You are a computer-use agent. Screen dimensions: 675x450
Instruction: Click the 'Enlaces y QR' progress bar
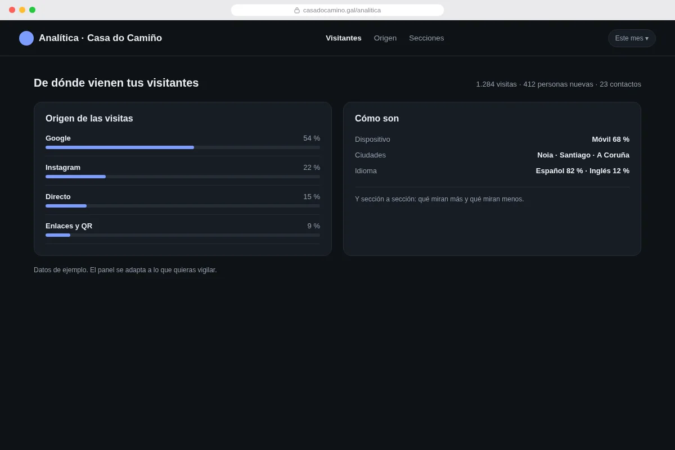183,235
